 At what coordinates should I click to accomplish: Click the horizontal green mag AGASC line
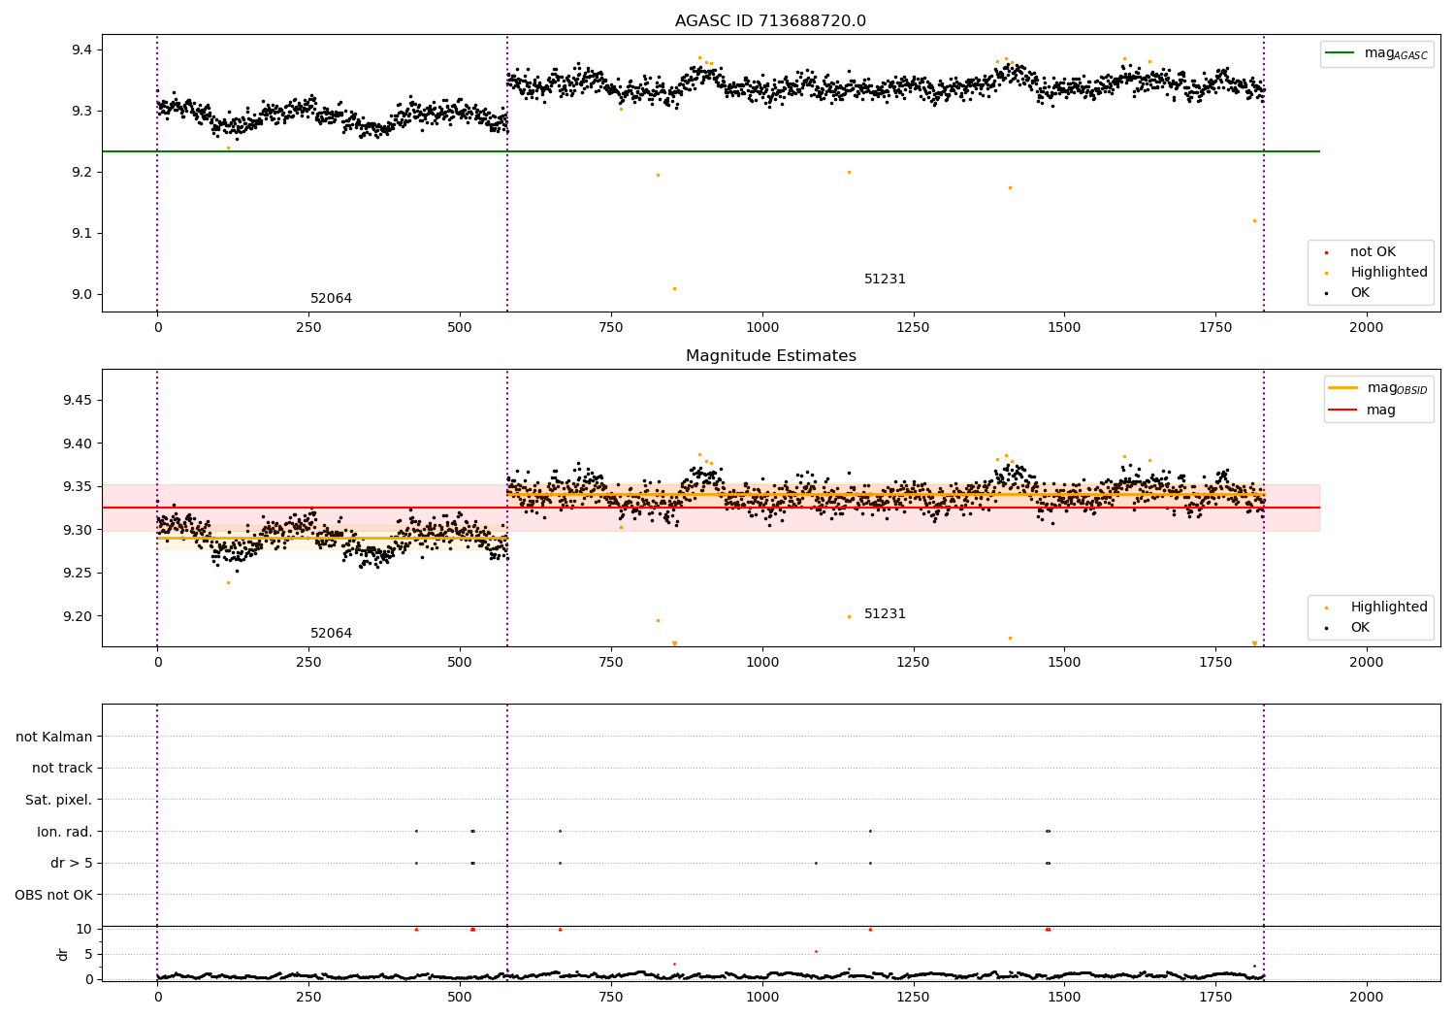click(710, 151)
